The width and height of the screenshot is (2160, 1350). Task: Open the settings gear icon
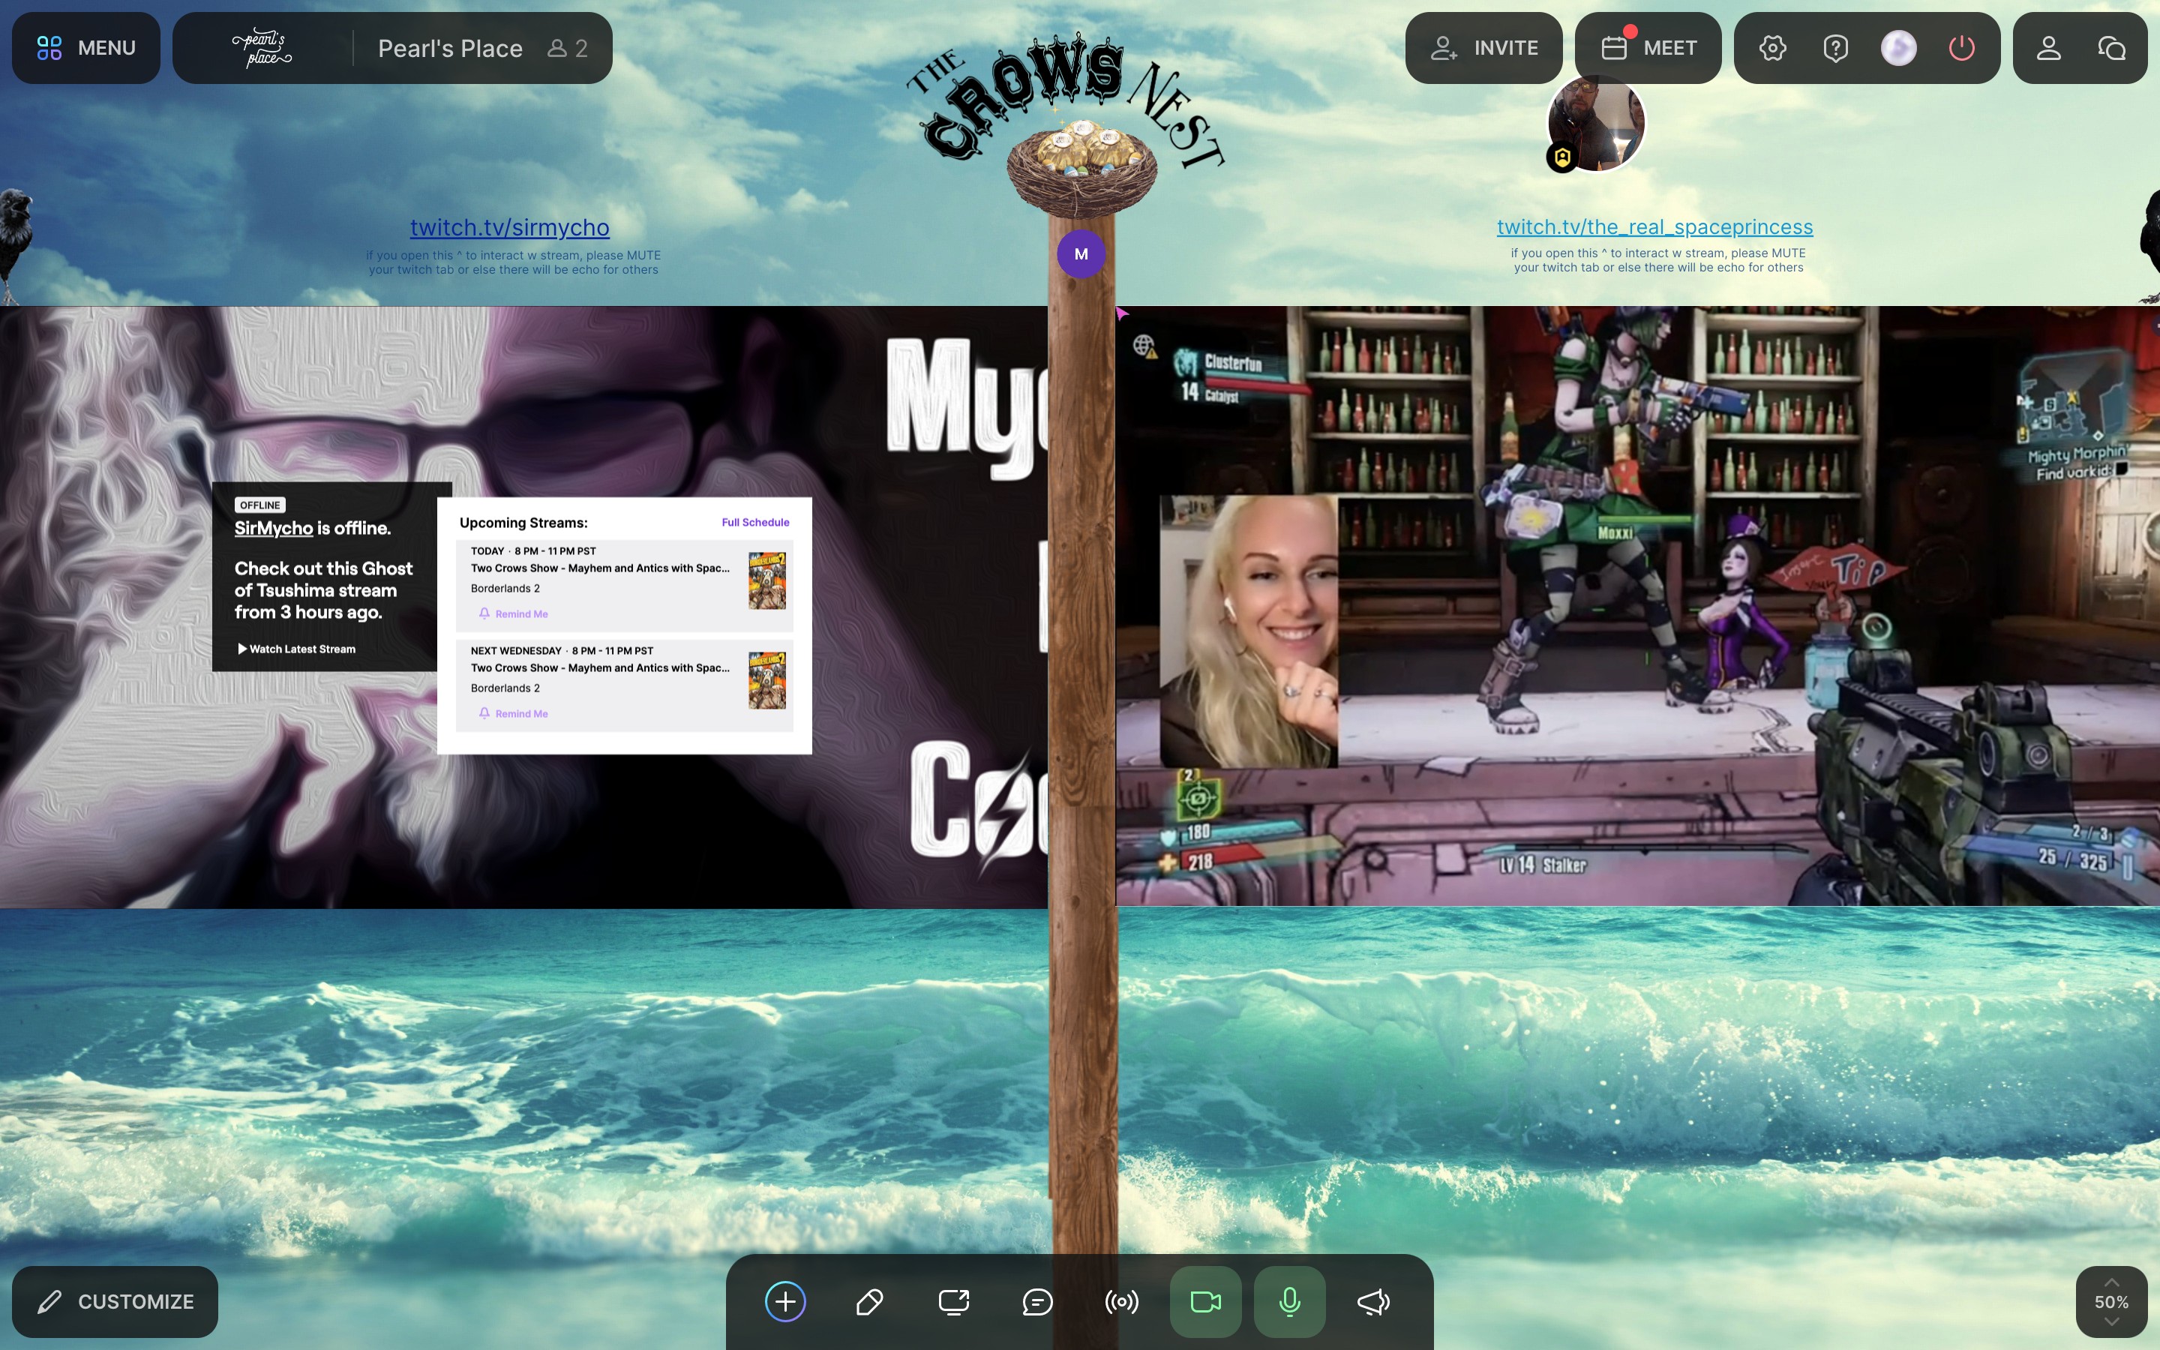1773,48
